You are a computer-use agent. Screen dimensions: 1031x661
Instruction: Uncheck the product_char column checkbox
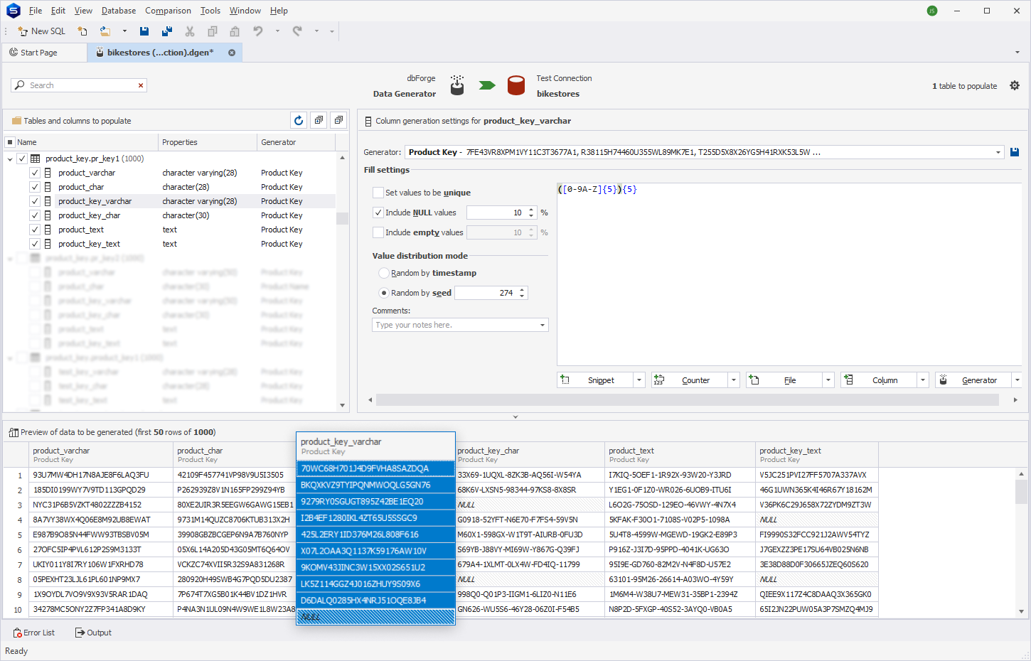click(x=34, y=187)
